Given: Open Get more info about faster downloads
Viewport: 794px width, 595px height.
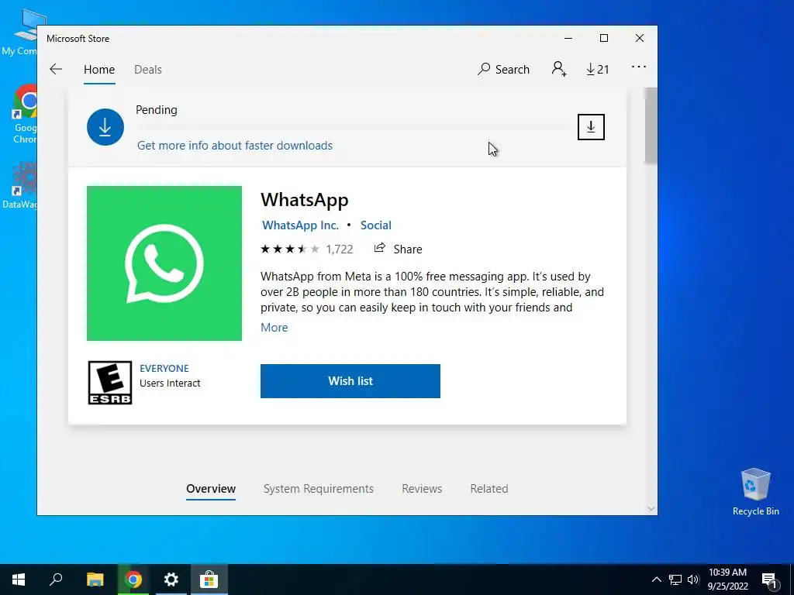Looking at the screenshot, I should point(235,146).
